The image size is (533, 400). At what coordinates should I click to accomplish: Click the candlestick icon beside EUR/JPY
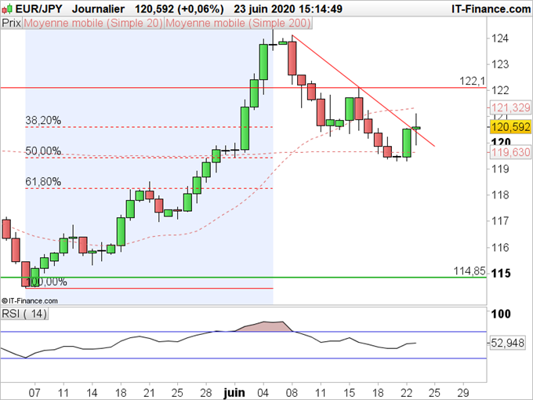coord(7,9)
